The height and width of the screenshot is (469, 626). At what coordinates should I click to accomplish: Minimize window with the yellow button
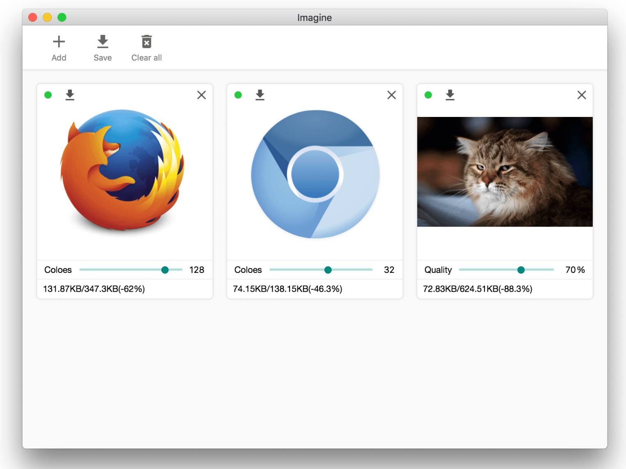[47, 17]
